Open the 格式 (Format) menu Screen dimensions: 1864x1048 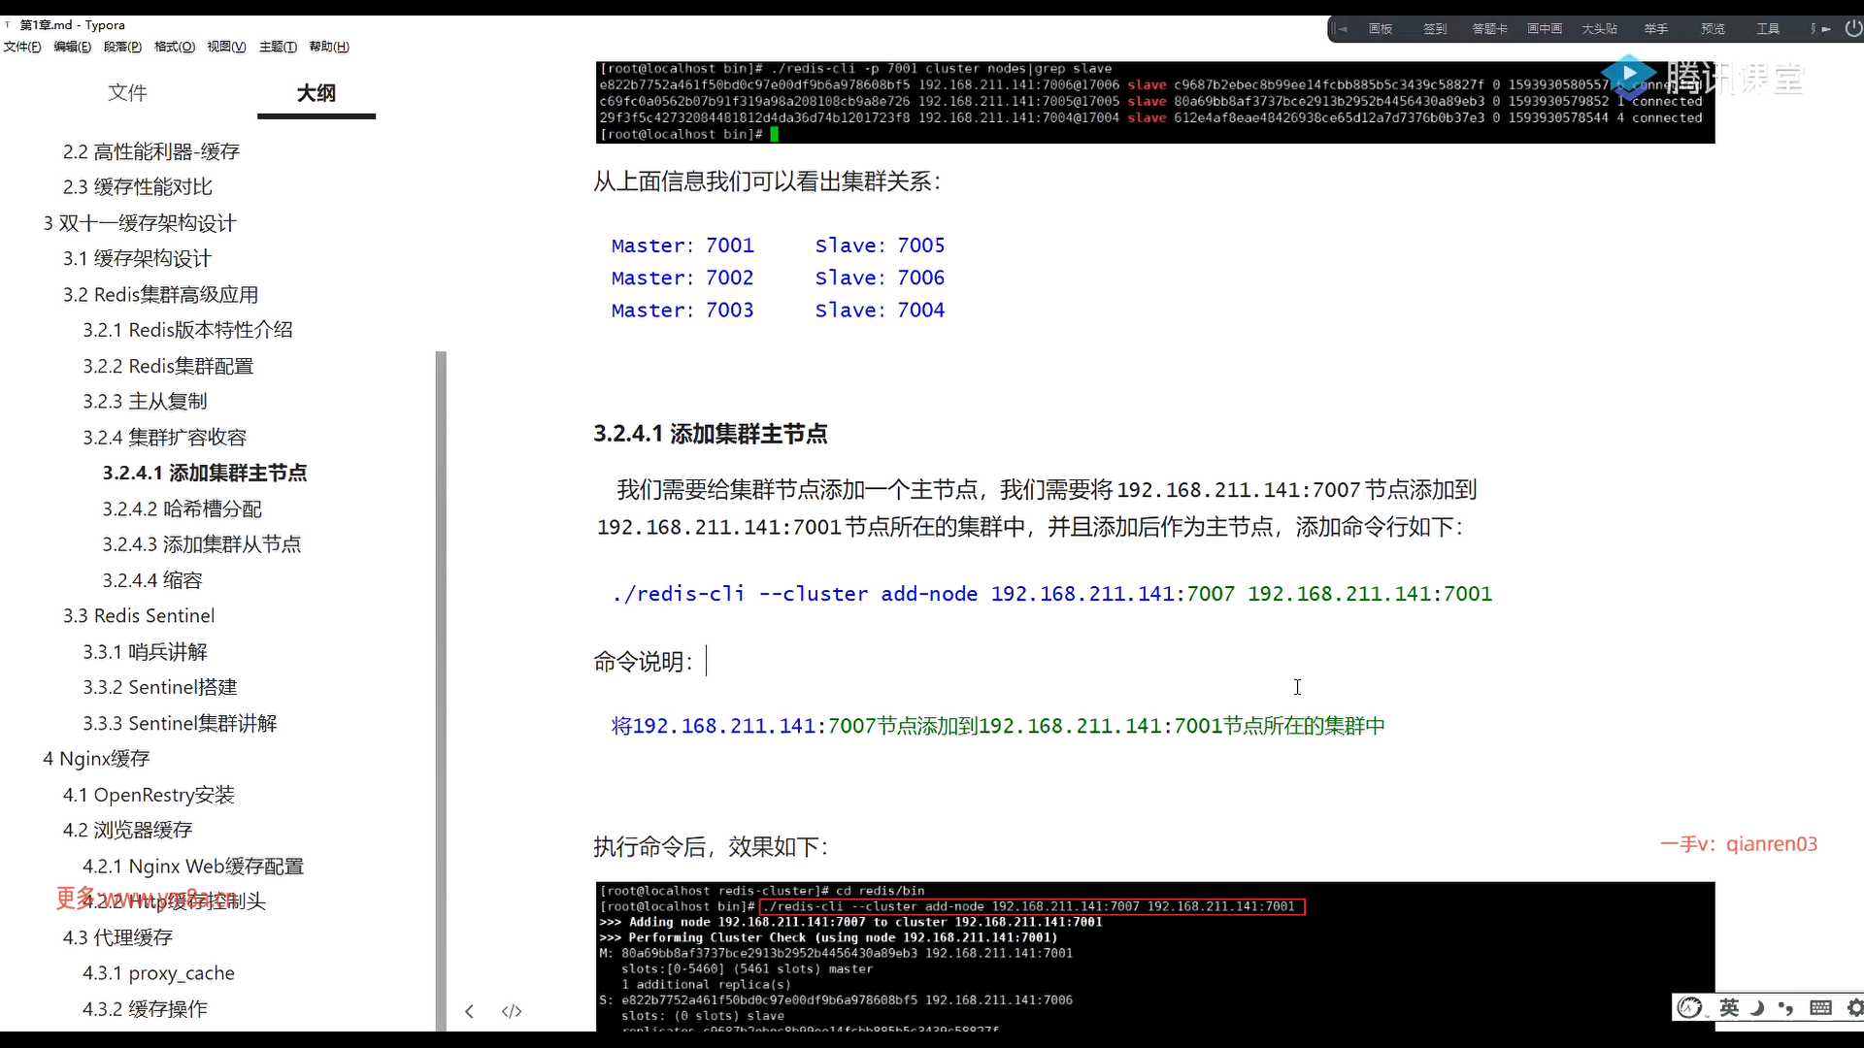174,47
